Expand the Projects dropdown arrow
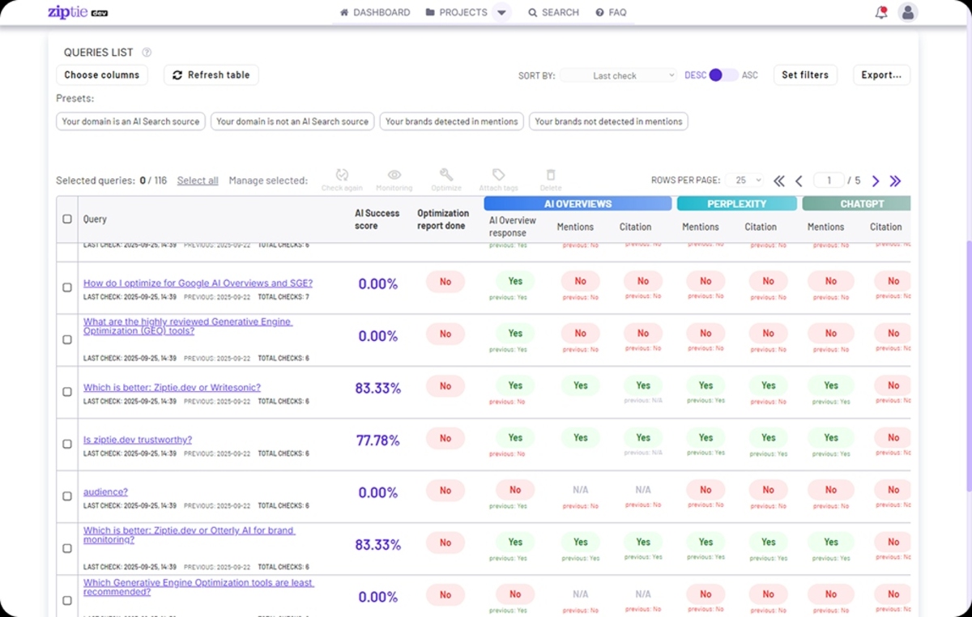This screenshot has width=972, height=617. tap(501, 12)
